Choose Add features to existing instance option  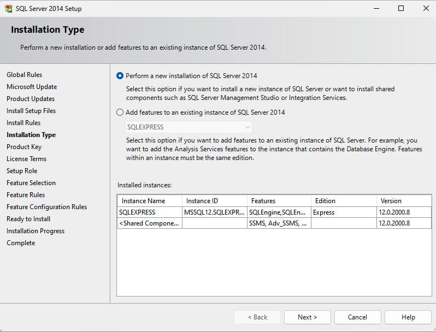coord(120,112)
